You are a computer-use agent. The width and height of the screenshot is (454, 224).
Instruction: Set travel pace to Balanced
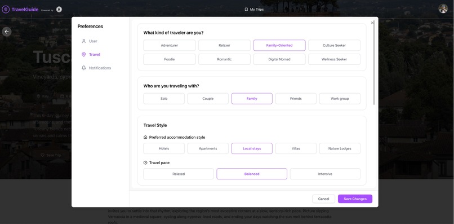tap(252, 174)
